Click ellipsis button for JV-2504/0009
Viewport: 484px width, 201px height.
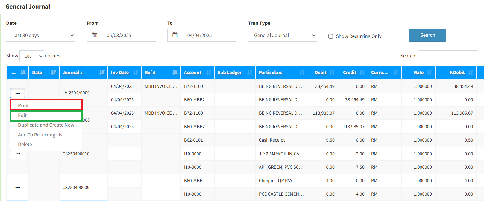tap(18, 93)
